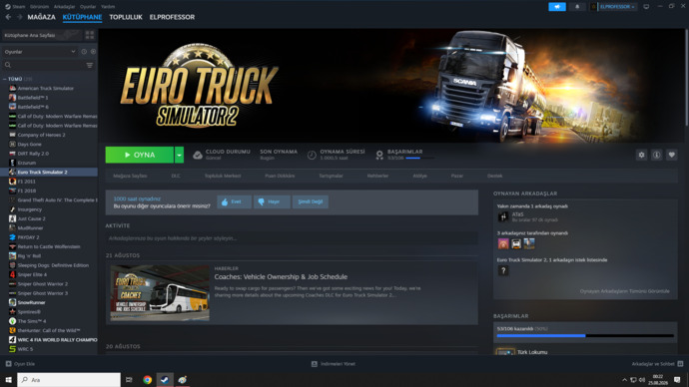The width and height of the screenshot is (689, 387).
Task: Show hidden system tray icons chevron
Action: coord(624,380)
